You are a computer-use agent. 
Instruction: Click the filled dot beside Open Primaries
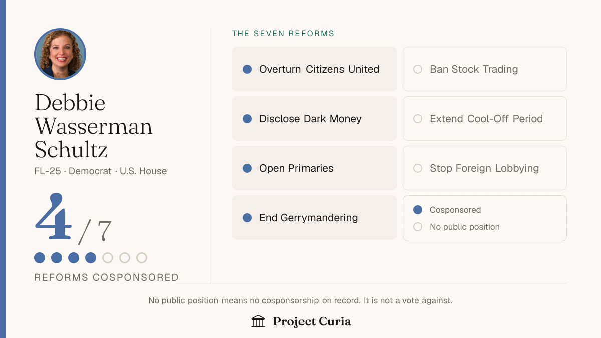(x=247, y=168)
